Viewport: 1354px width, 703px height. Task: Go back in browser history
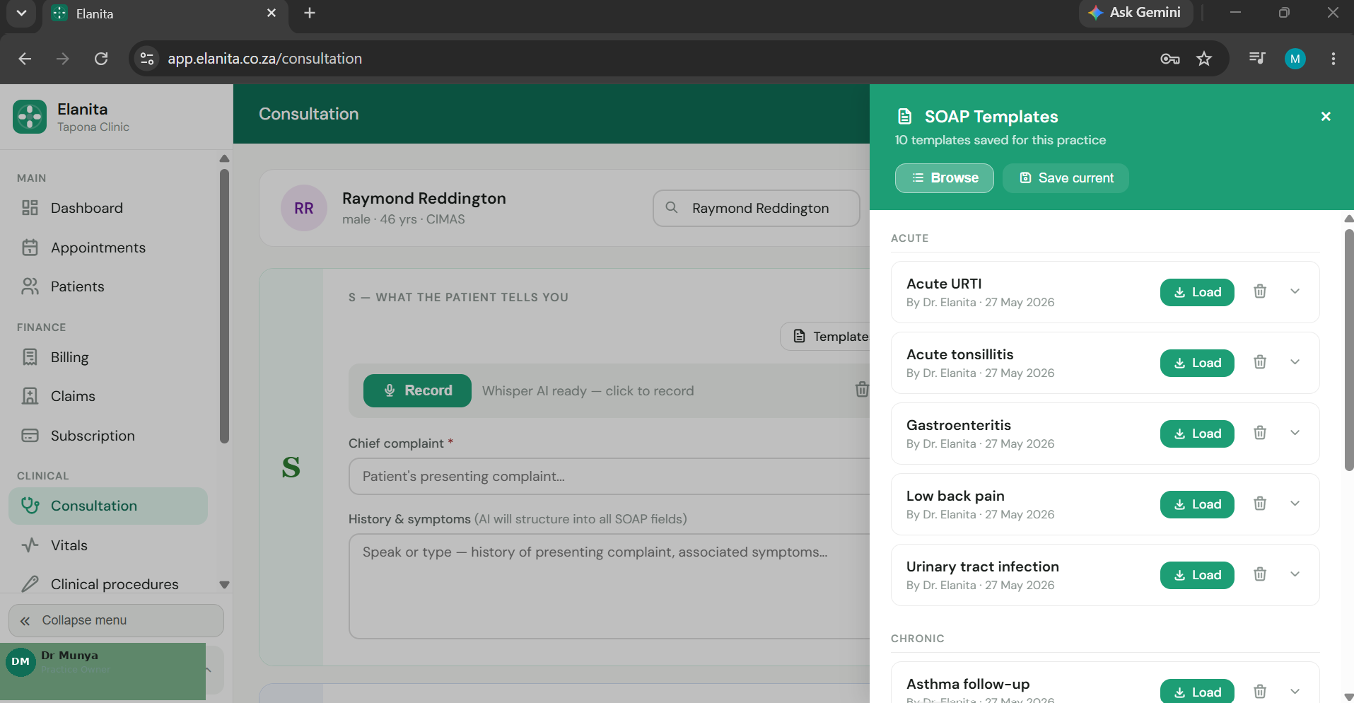[x=25, y=59]
